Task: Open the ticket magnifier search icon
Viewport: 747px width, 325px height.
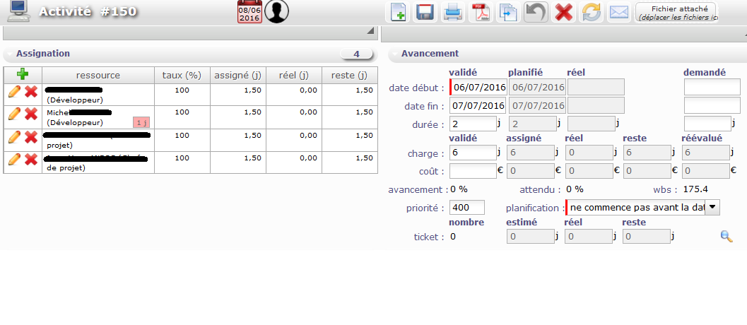Action: pos(726,237)
